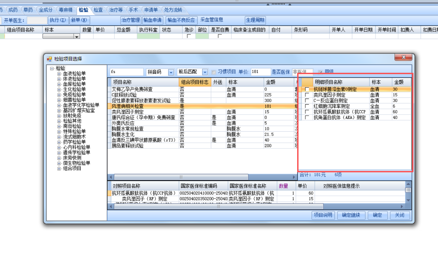This screenshot has width=438, height=273.
Task: Click the 执行(Z) button
Action: pos(58,20)
